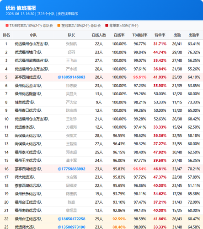This screenshot has height=229, width=203.
Task: Click the 背单率 column header
Action: 160,35
